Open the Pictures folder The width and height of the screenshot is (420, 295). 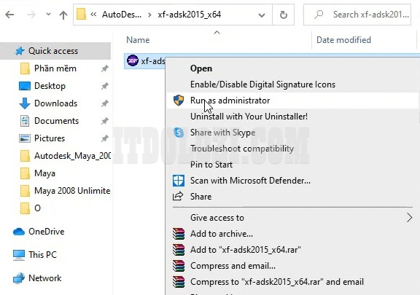tap(50, 138)
